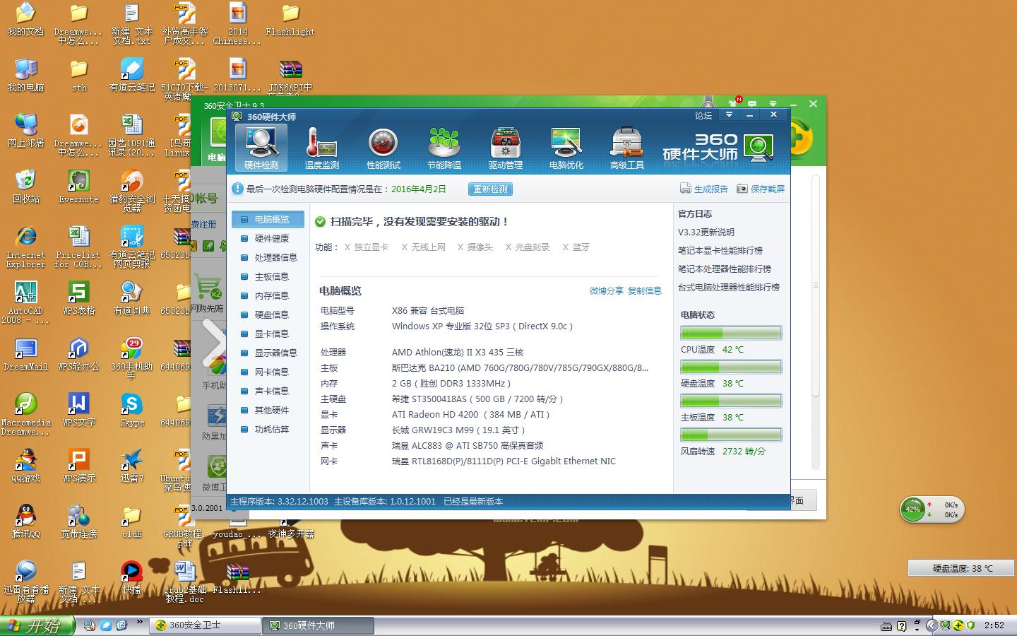Select the AutoCAD 2008 desktop icon

tap(26, 302)
